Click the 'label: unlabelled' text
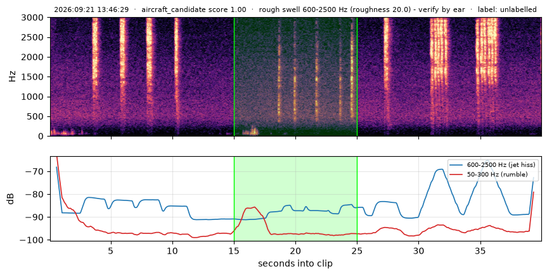 point(507,9)
